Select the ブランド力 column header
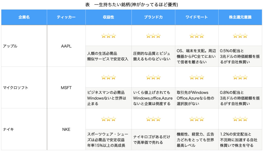This screenshot has height=151, width=263. click(x=153, y=17)
